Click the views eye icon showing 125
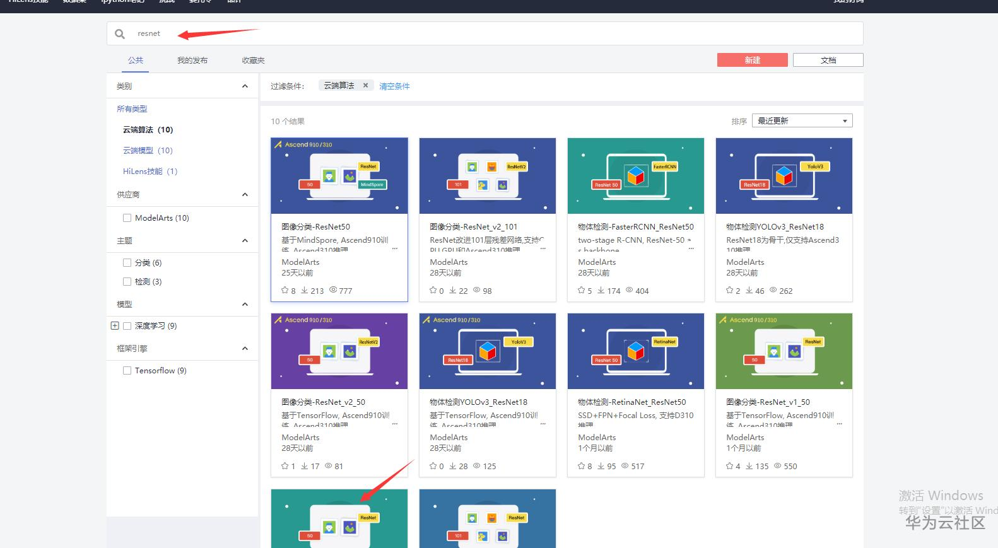 tap(477, 466)
